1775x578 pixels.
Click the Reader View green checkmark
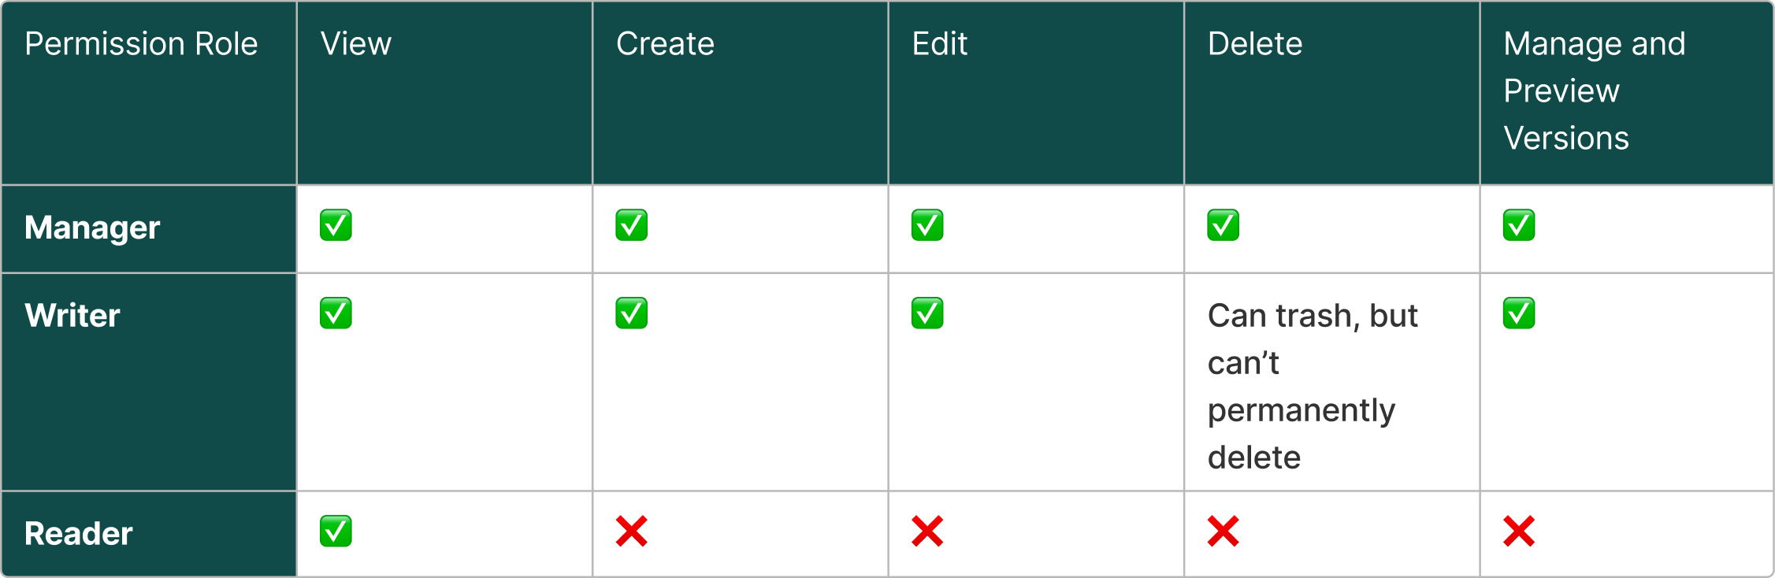click(x=336, y=532)
